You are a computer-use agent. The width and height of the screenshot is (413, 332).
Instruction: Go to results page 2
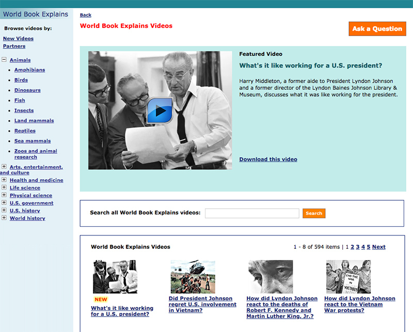coord(352,247)
